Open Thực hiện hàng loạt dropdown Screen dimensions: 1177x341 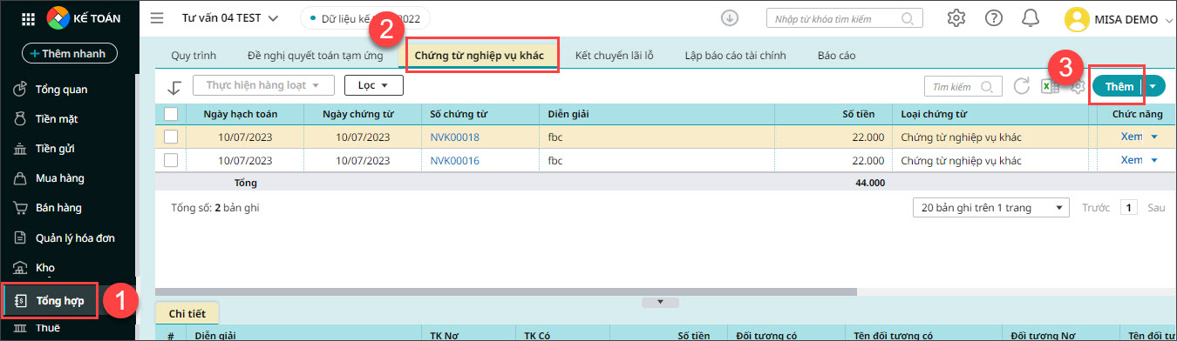click(x=263, y=85)
